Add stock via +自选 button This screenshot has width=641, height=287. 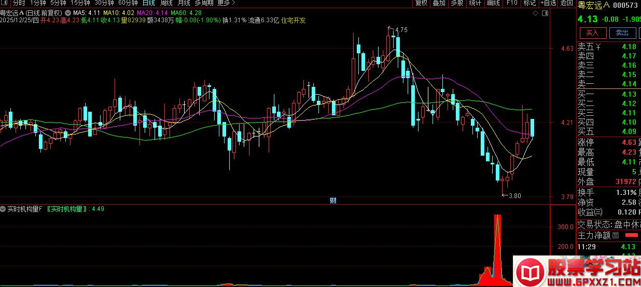[x=549, y=3]
